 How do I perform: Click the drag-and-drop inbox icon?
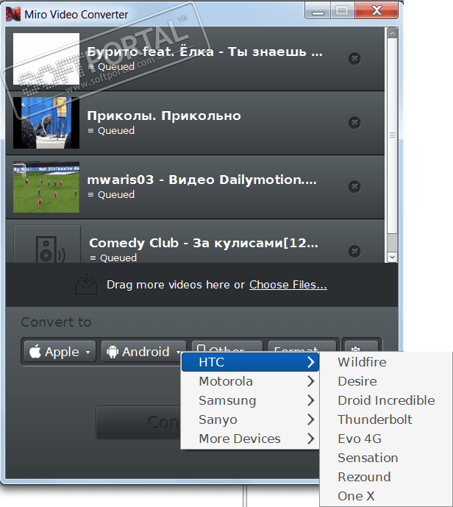pos(86,285)
